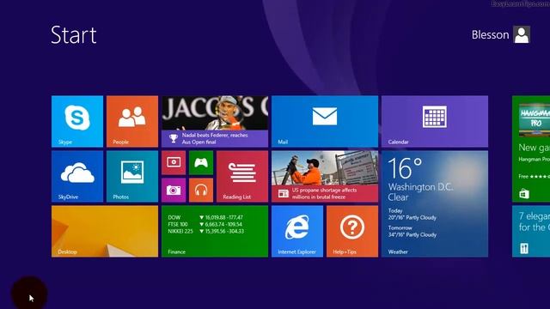Open the Mail tile
Image resolution: width=550 pixels, height=309 pixels.
[325, 121]
